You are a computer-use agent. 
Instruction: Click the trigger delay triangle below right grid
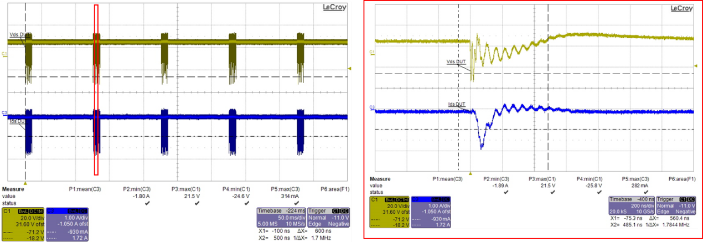tap(471, 173)
